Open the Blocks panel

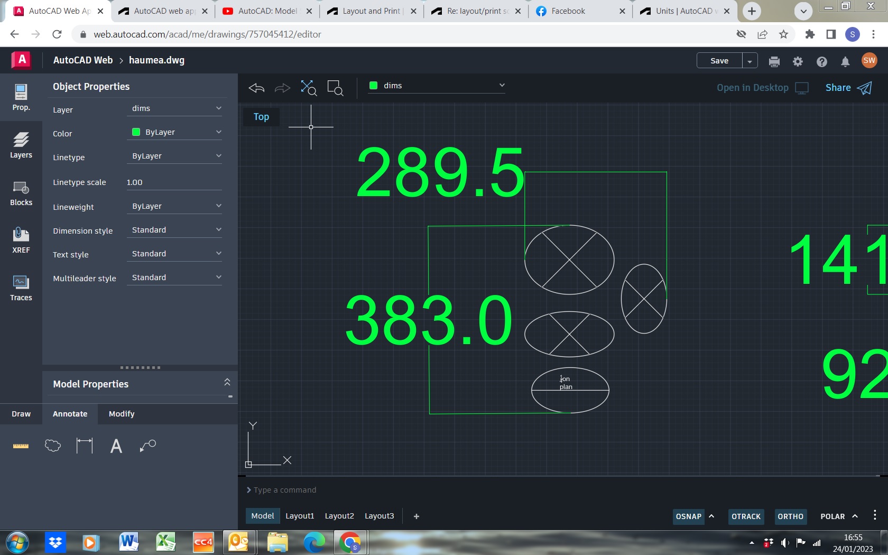[x=21, y=193]
